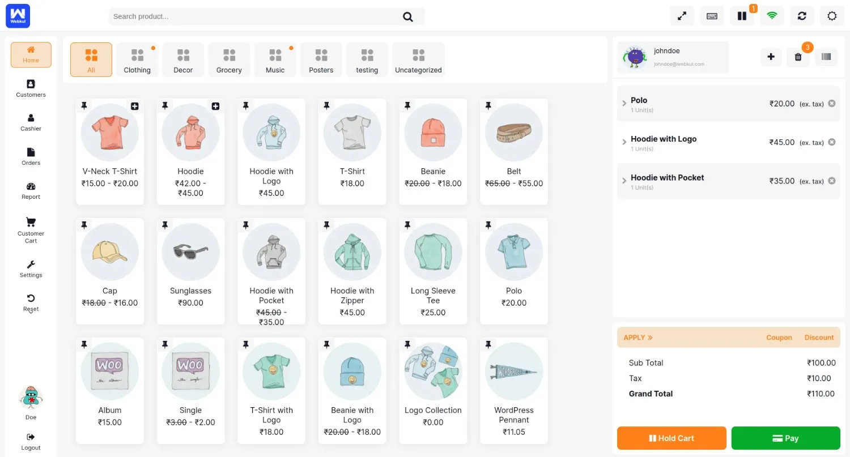
Task: Click Logout in sidebar
Action: 31,441
